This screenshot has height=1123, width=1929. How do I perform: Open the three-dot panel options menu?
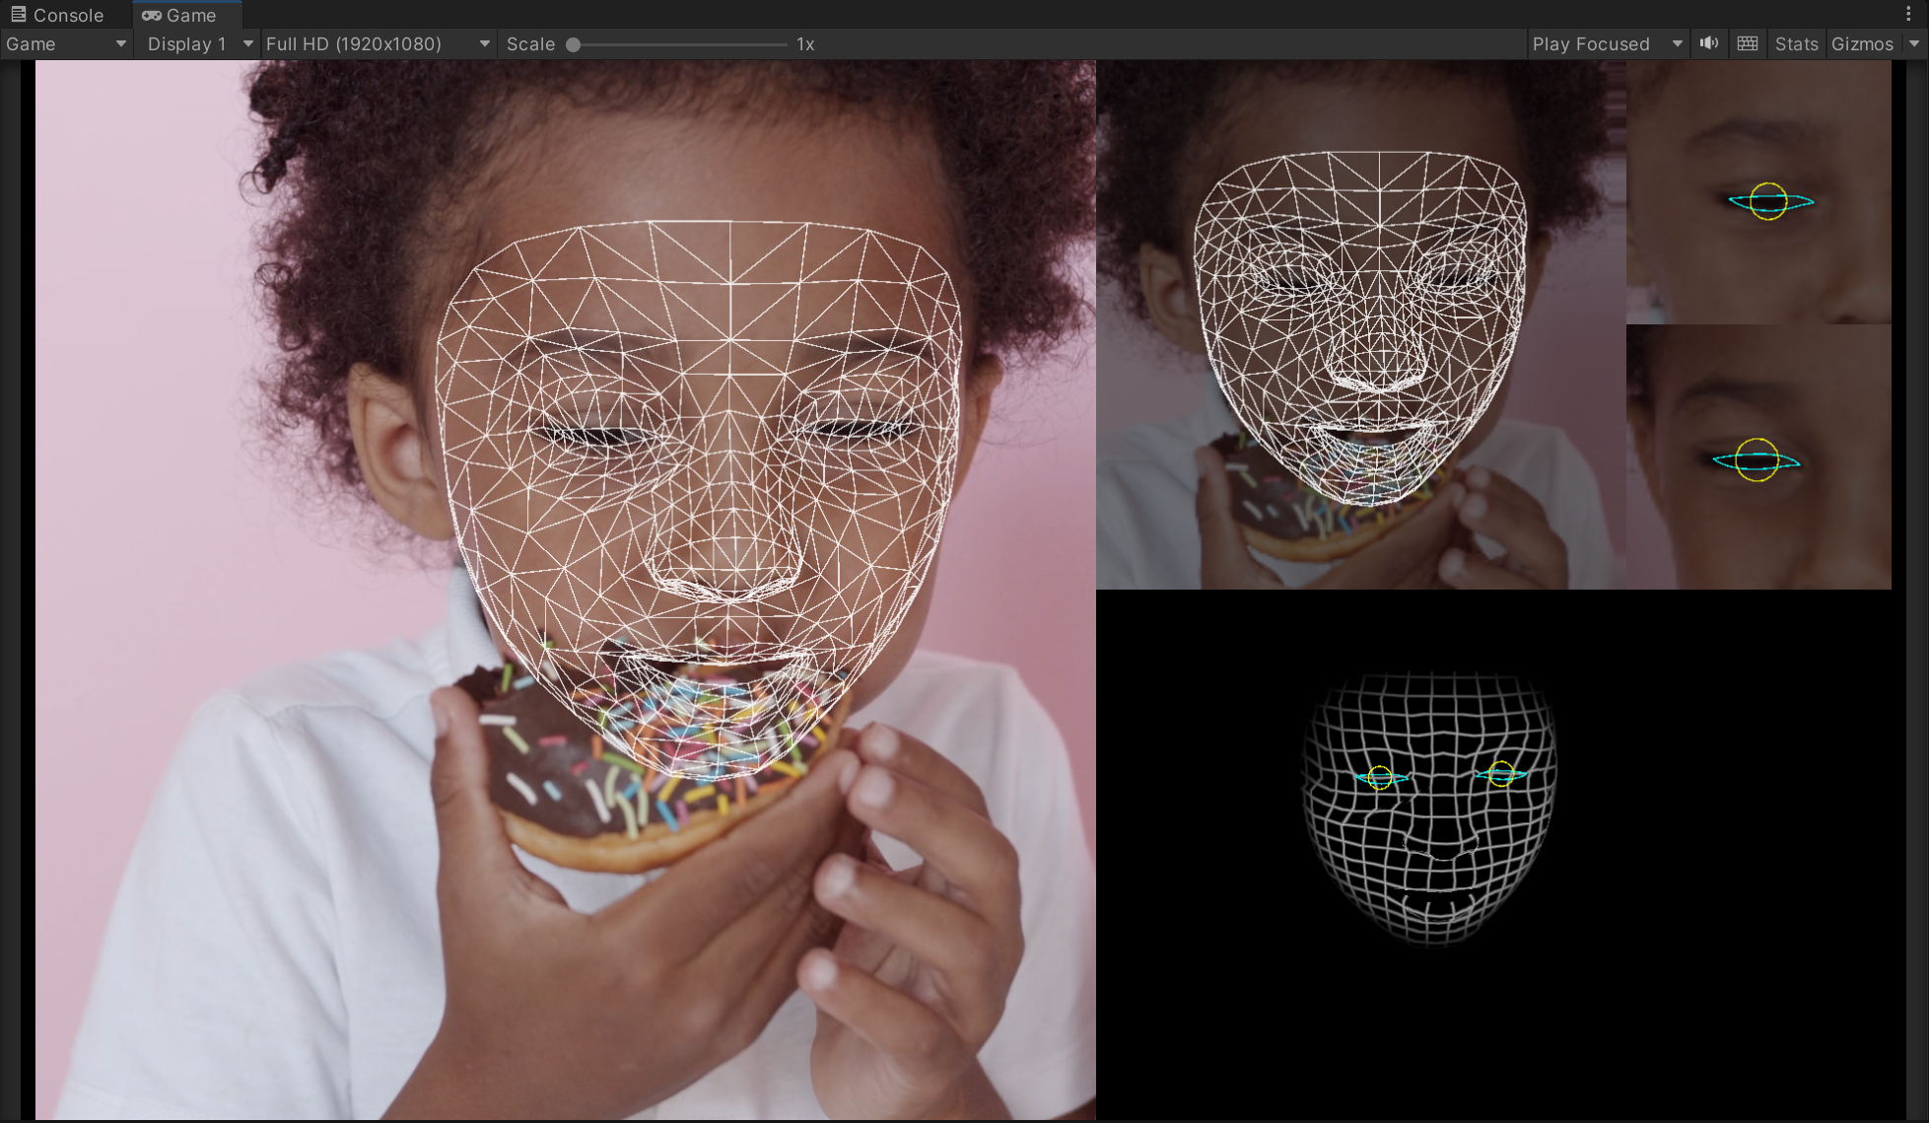(x=1908, y=14)
